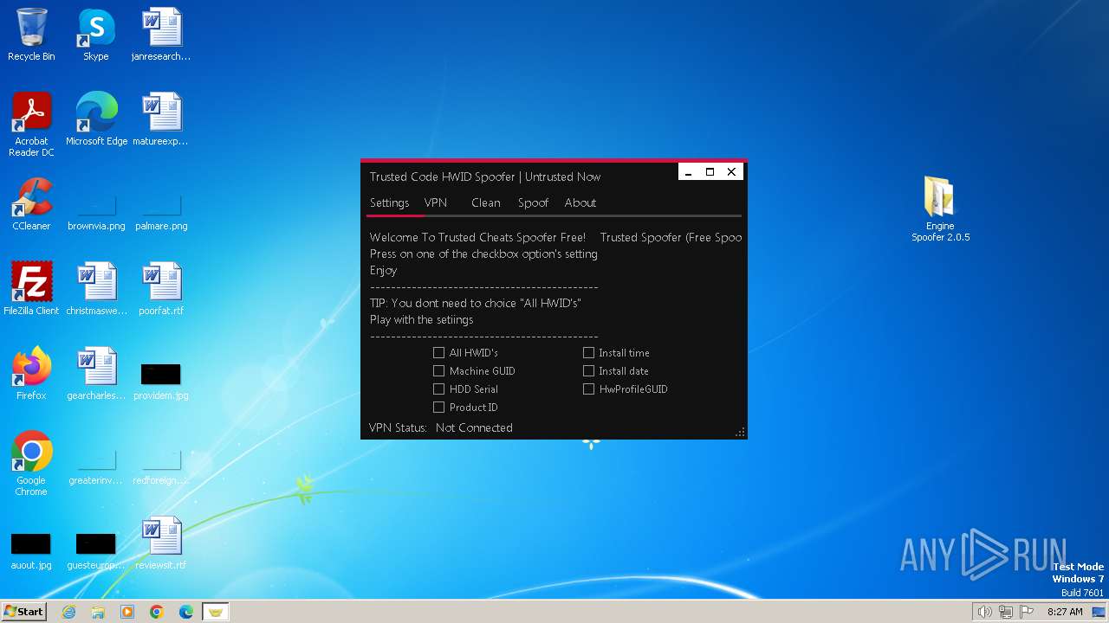Open the Engine Spoofer 2.0.5 folder
The image size is (1109, 623).
[940, 209]
